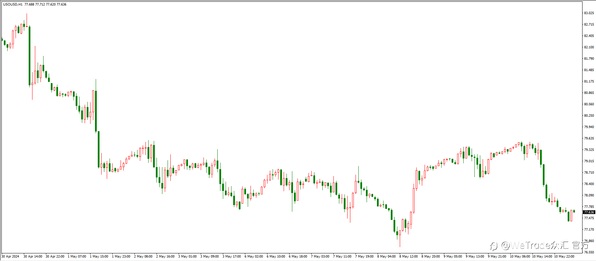Viewport: 596px width, 261px height.
Task: Click the 77.475 price axis label
Action: (x=589, y=218)
